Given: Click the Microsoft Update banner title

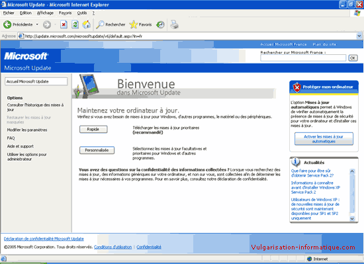Looking at the screenshot, I should (x=28, y=68).
